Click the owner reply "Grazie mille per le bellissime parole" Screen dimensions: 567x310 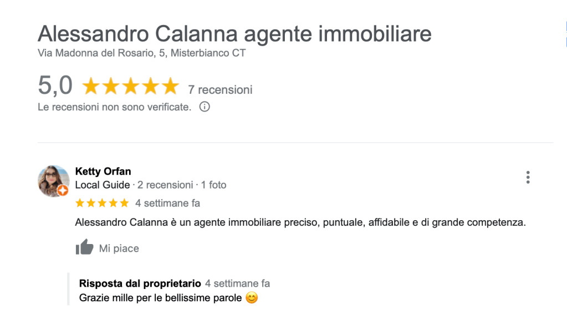(x=161, y=298)
